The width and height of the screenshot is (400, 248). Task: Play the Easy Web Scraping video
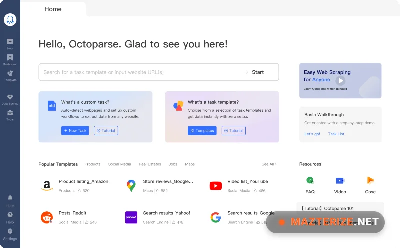pos(340,81)
